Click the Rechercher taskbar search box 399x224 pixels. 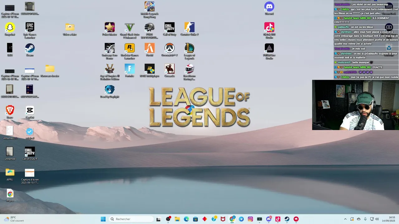click(x=131, y=219)
